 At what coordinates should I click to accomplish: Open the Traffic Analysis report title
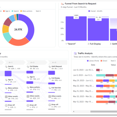tap(85, 53)
